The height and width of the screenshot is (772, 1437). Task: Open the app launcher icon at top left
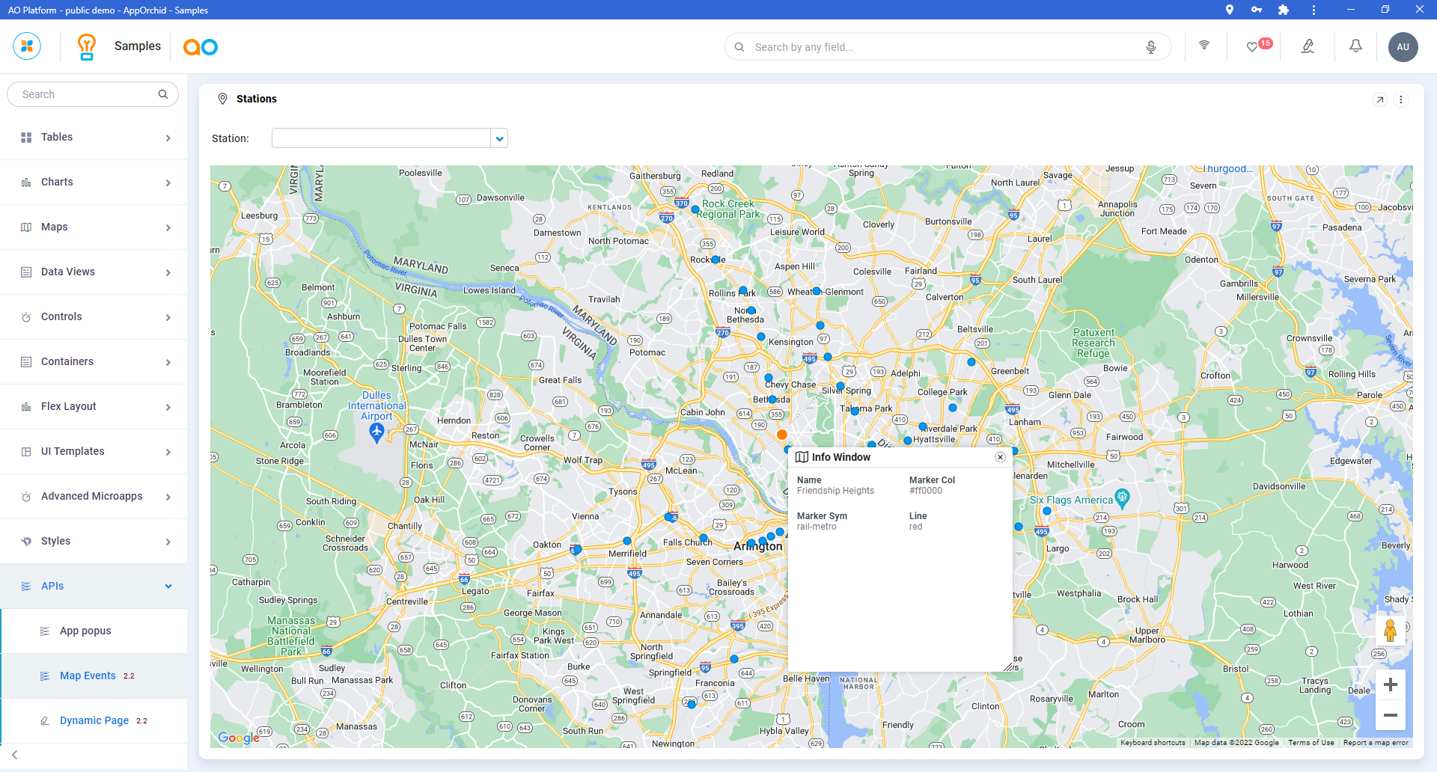(x=27, y=46)
